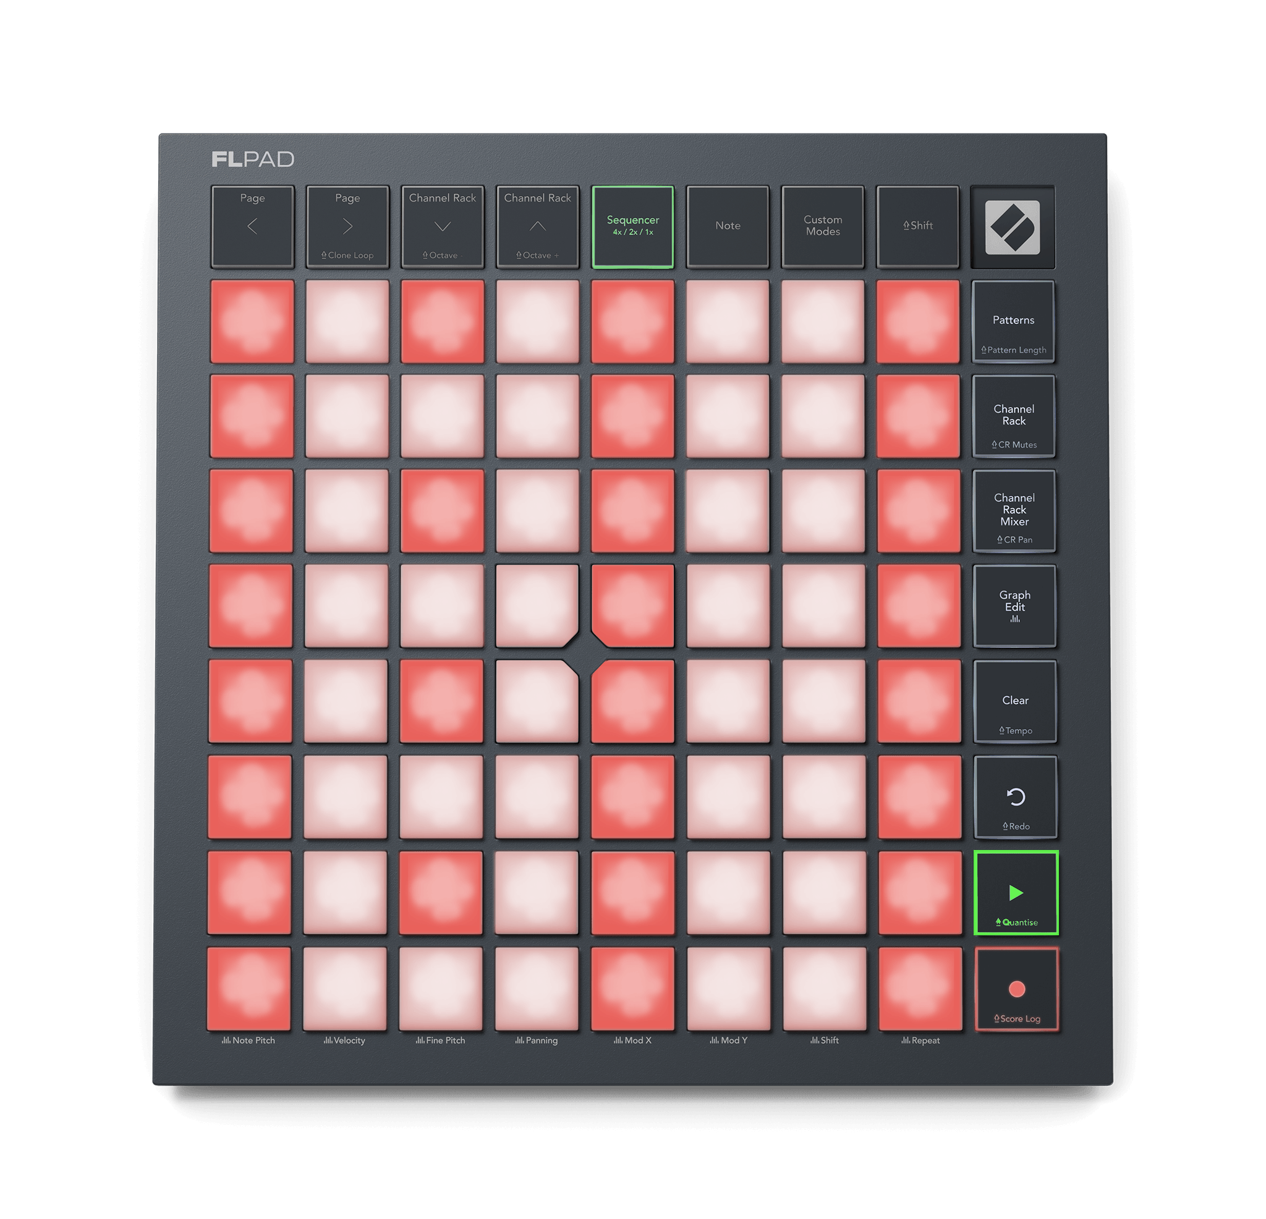The height and width of the screenshot is (1219, 1266).
Task: Tap the pad above Mod Y label
Action: point(729,988)
